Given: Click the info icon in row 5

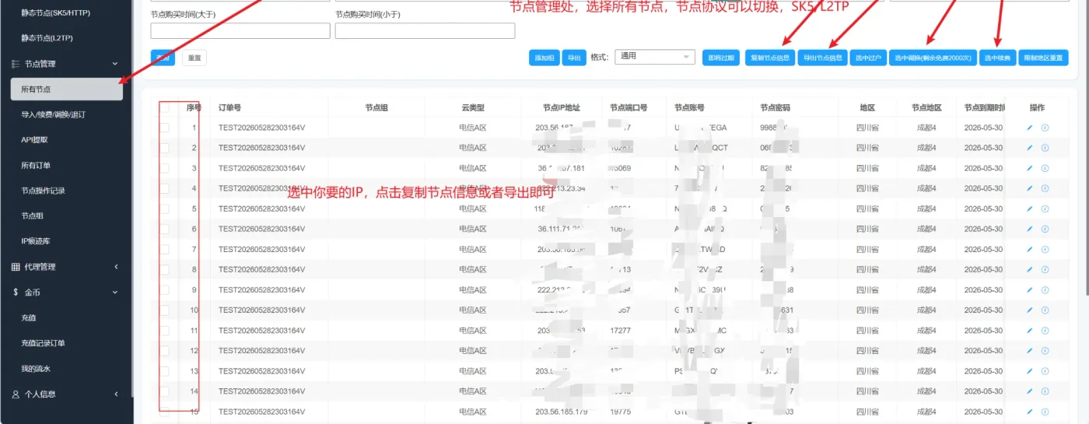Looking at the screenshot, I should click(x=1045, y=208).
